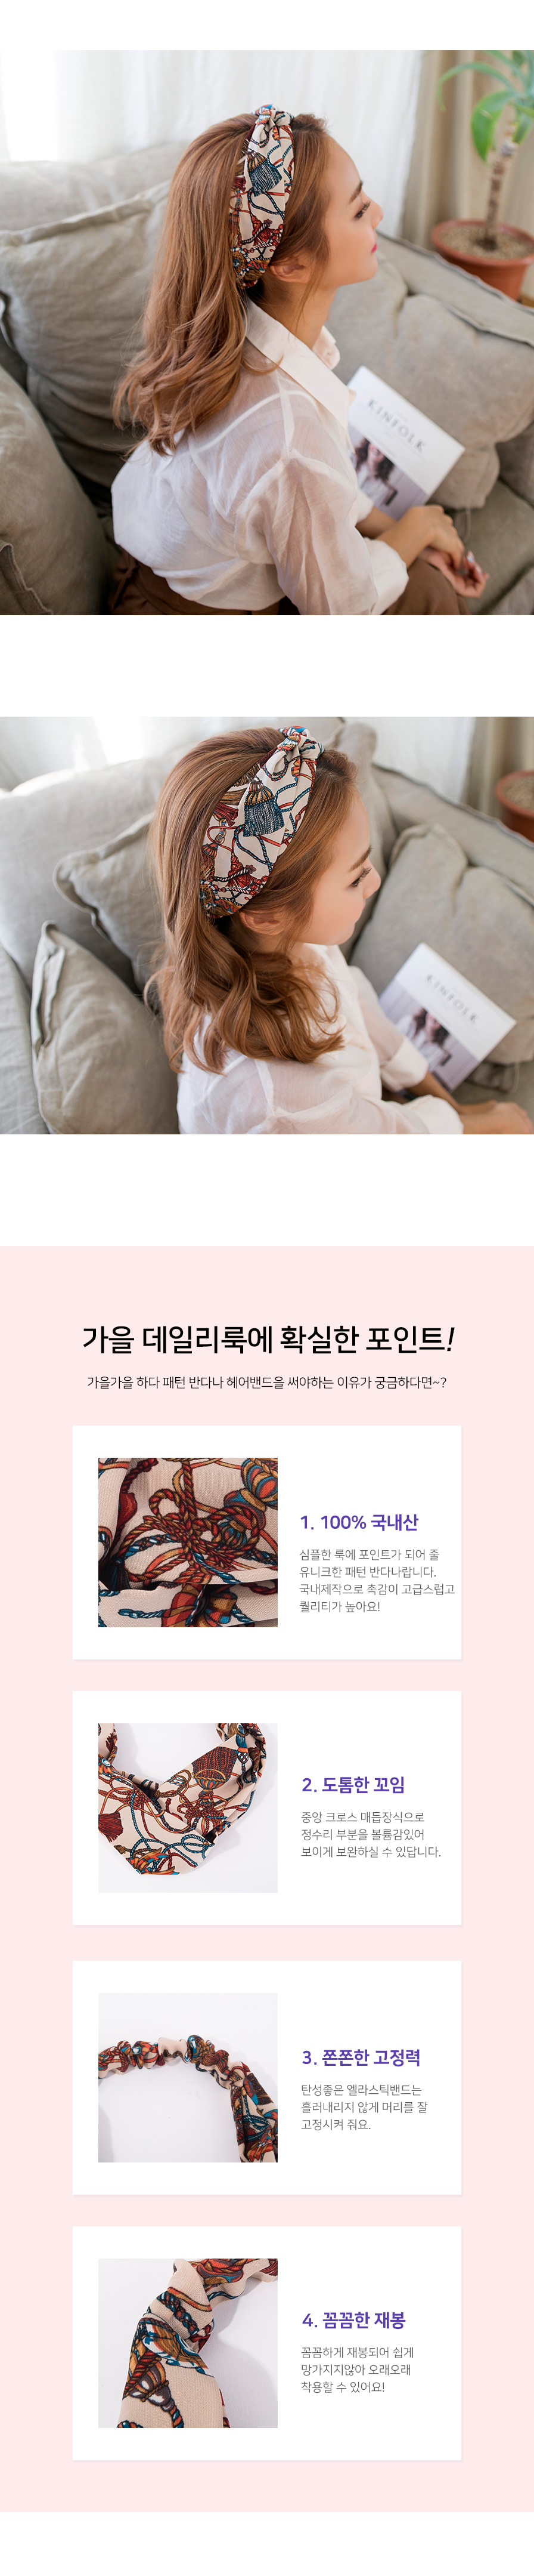This screenshot has width=534, height=2576.
Task: Click the '1. 100% 국내산' heading
Action: (x=359, y=1522)
